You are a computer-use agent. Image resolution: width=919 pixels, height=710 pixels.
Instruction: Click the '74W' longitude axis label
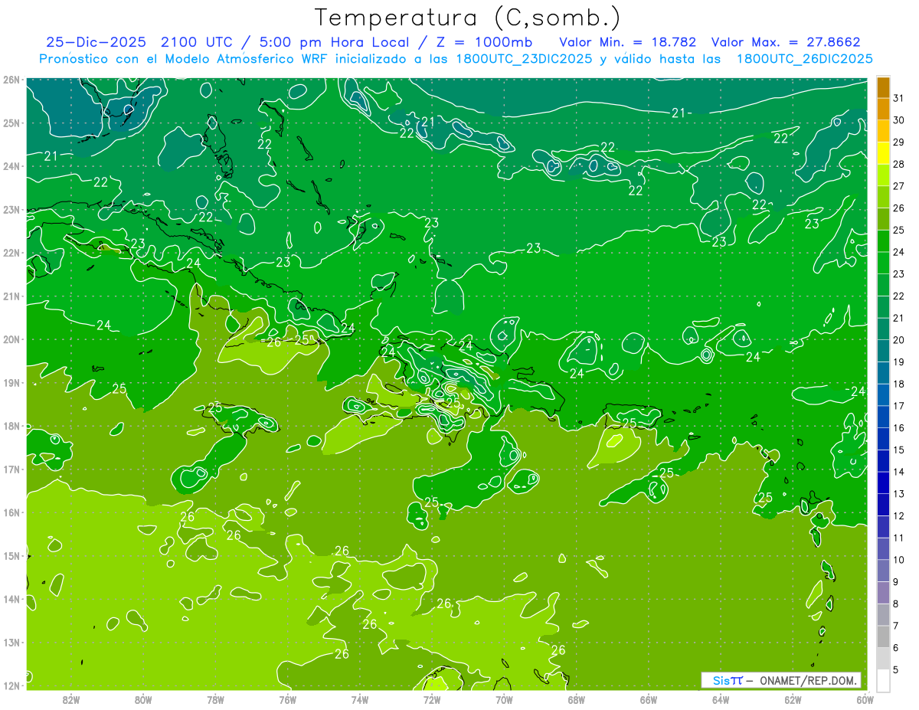(359, 699)
